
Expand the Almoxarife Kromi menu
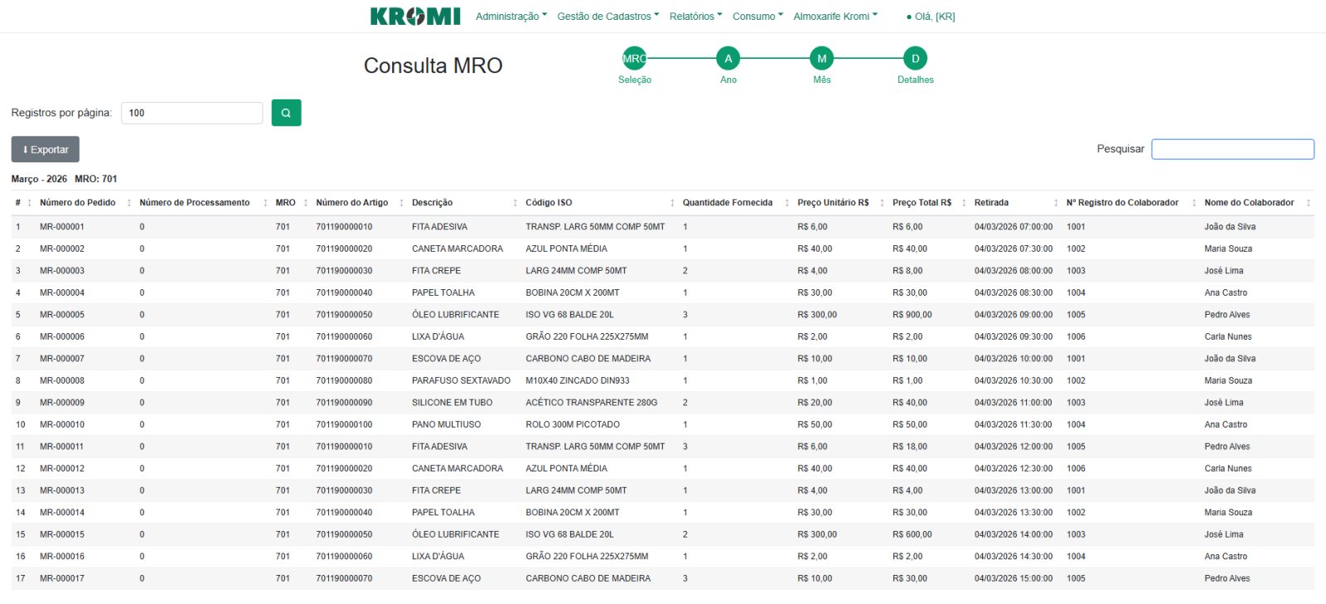835,17
